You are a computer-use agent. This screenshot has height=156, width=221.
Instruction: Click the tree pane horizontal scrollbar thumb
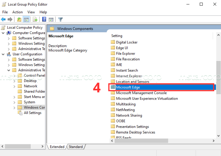(x=18, y=146)
